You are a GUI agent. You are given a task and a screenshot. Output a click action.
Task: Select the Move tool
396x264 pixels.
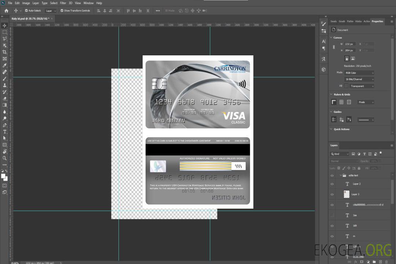point(4,26)
